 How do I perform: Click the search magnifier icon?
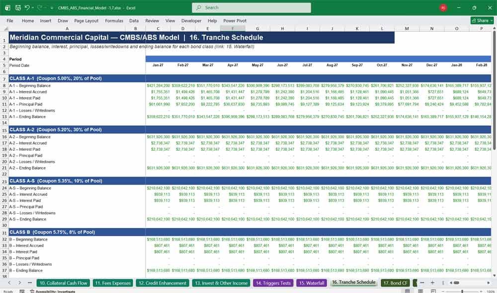point(198,7)
